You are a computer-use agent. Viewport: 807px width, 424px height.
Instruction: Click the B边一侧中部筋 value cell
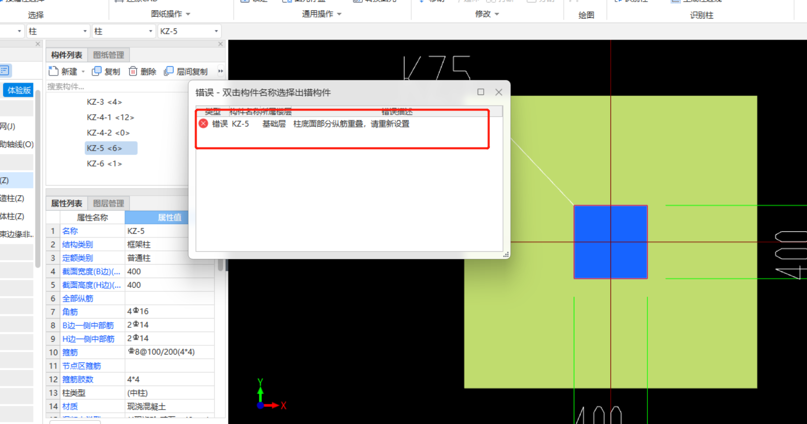coord(169,325)
